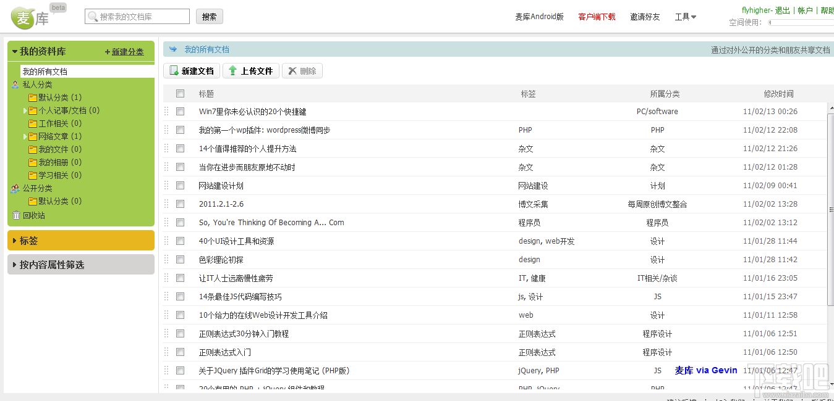Click drag handle of 正则表达式入门 row
The image size is (834, 401).
point(166,352)
